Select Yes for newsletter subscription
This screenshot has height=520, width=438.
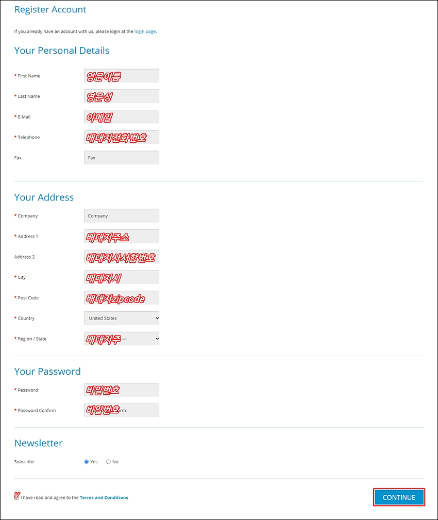point(87,462)
